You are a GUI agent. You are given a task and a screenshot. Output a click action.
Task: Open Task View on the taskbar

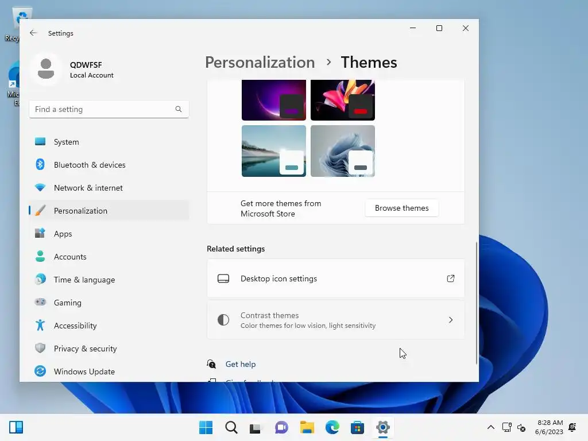255,428
